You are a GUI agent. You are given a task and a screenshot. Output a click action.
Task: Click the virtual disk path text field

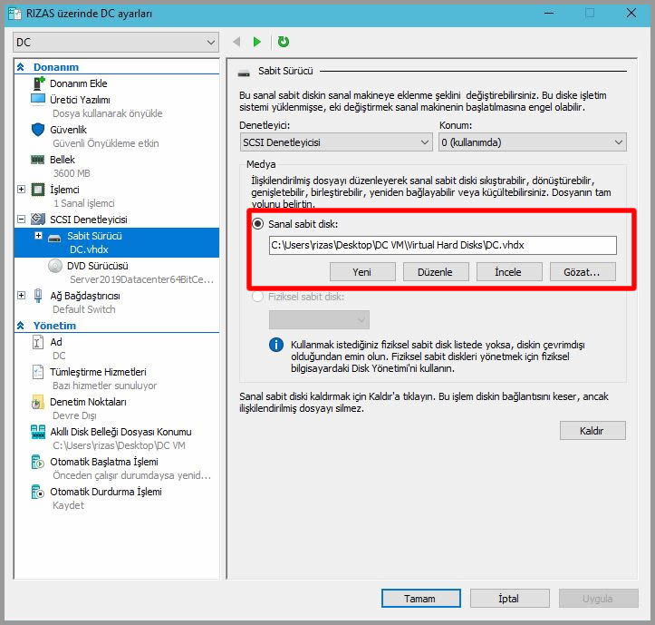[442, 245]
